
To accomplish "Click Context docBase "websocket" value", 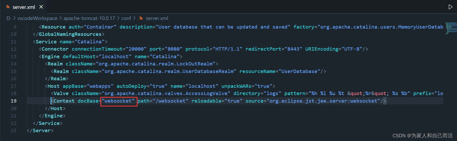I will point(118,101).
